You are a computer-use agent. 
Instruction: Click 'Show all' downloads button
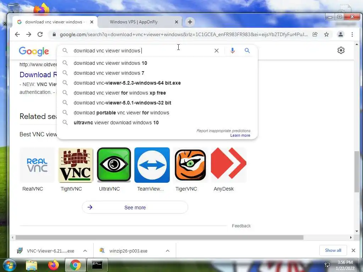(333, 250)
